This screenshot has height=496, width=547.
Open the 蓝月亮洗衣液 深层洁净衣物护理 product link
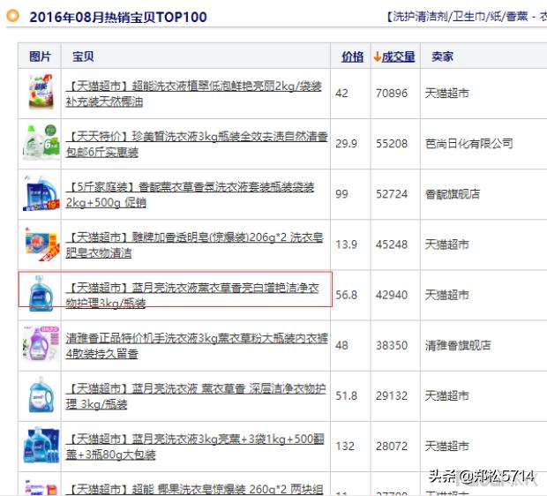point(196,396)
